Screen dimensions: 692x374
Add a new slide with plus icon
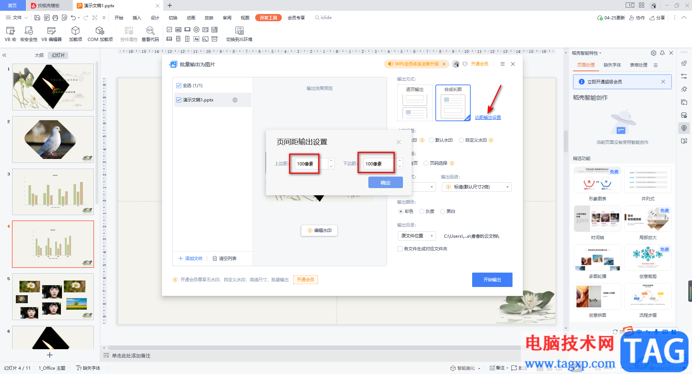click(50, 355)
